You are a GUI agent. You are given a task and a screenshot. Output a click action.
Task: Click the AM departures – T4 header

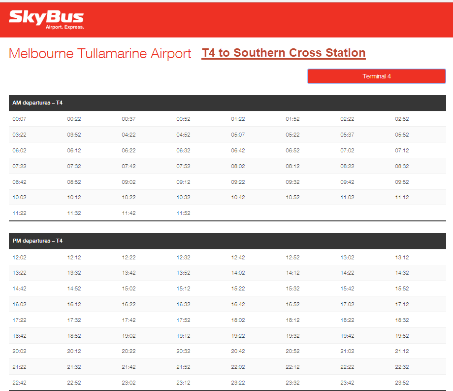(x=37, y=103)
